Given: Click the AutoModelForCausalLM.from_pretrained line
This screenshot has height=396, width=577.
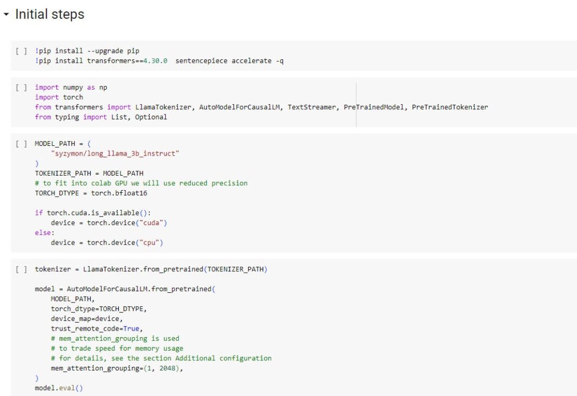Looking at the screenshot, I should point(125,289).
